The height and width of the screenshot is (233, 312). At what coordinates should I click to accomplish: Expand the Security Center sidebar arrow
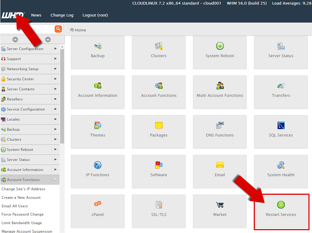click(55, 79)
